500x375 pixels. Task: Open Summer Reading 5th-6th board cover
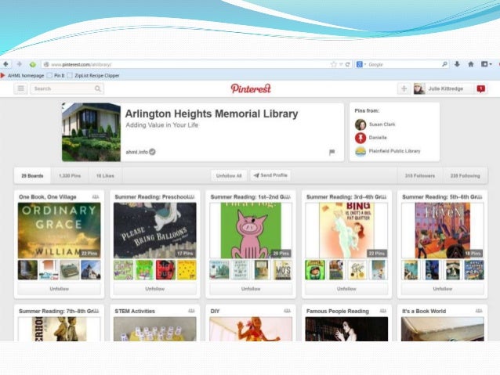(443, 230)
